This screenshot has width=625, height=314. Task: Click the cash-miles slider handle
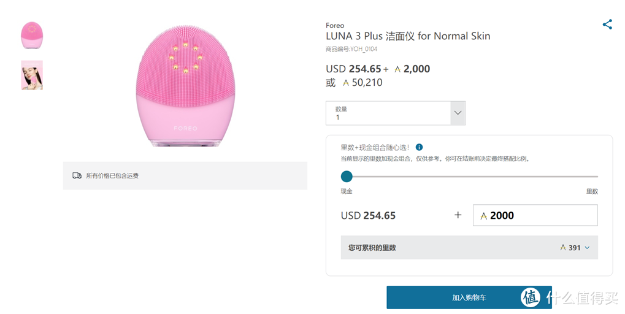point(347,177)
